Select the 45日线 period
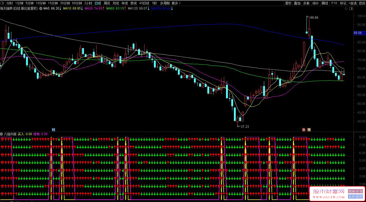This screenshot has width=366, height=202. point(144,3)
